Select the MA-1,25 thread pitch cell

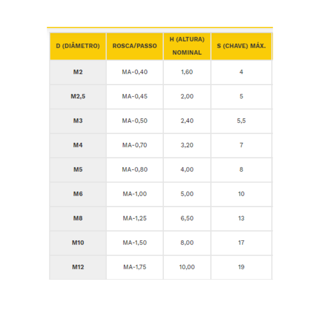pyautogui.click(x=135, y=218)
